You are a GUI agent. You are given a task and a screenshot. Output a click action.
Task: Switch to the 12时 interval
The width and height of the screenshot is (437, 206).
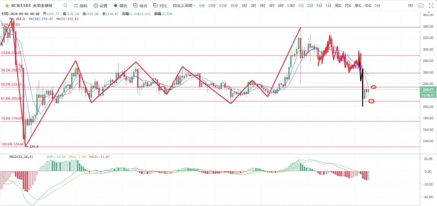(x=291, y=6)
